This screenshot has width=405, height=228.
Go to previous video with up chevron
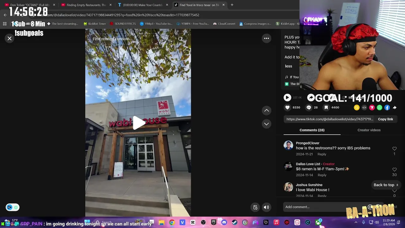266,110
